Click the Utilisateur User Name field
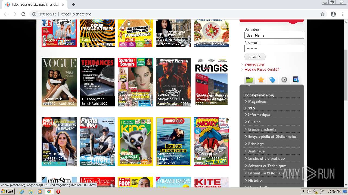This screenshot has width=348, height=195. tap(274, 35)
